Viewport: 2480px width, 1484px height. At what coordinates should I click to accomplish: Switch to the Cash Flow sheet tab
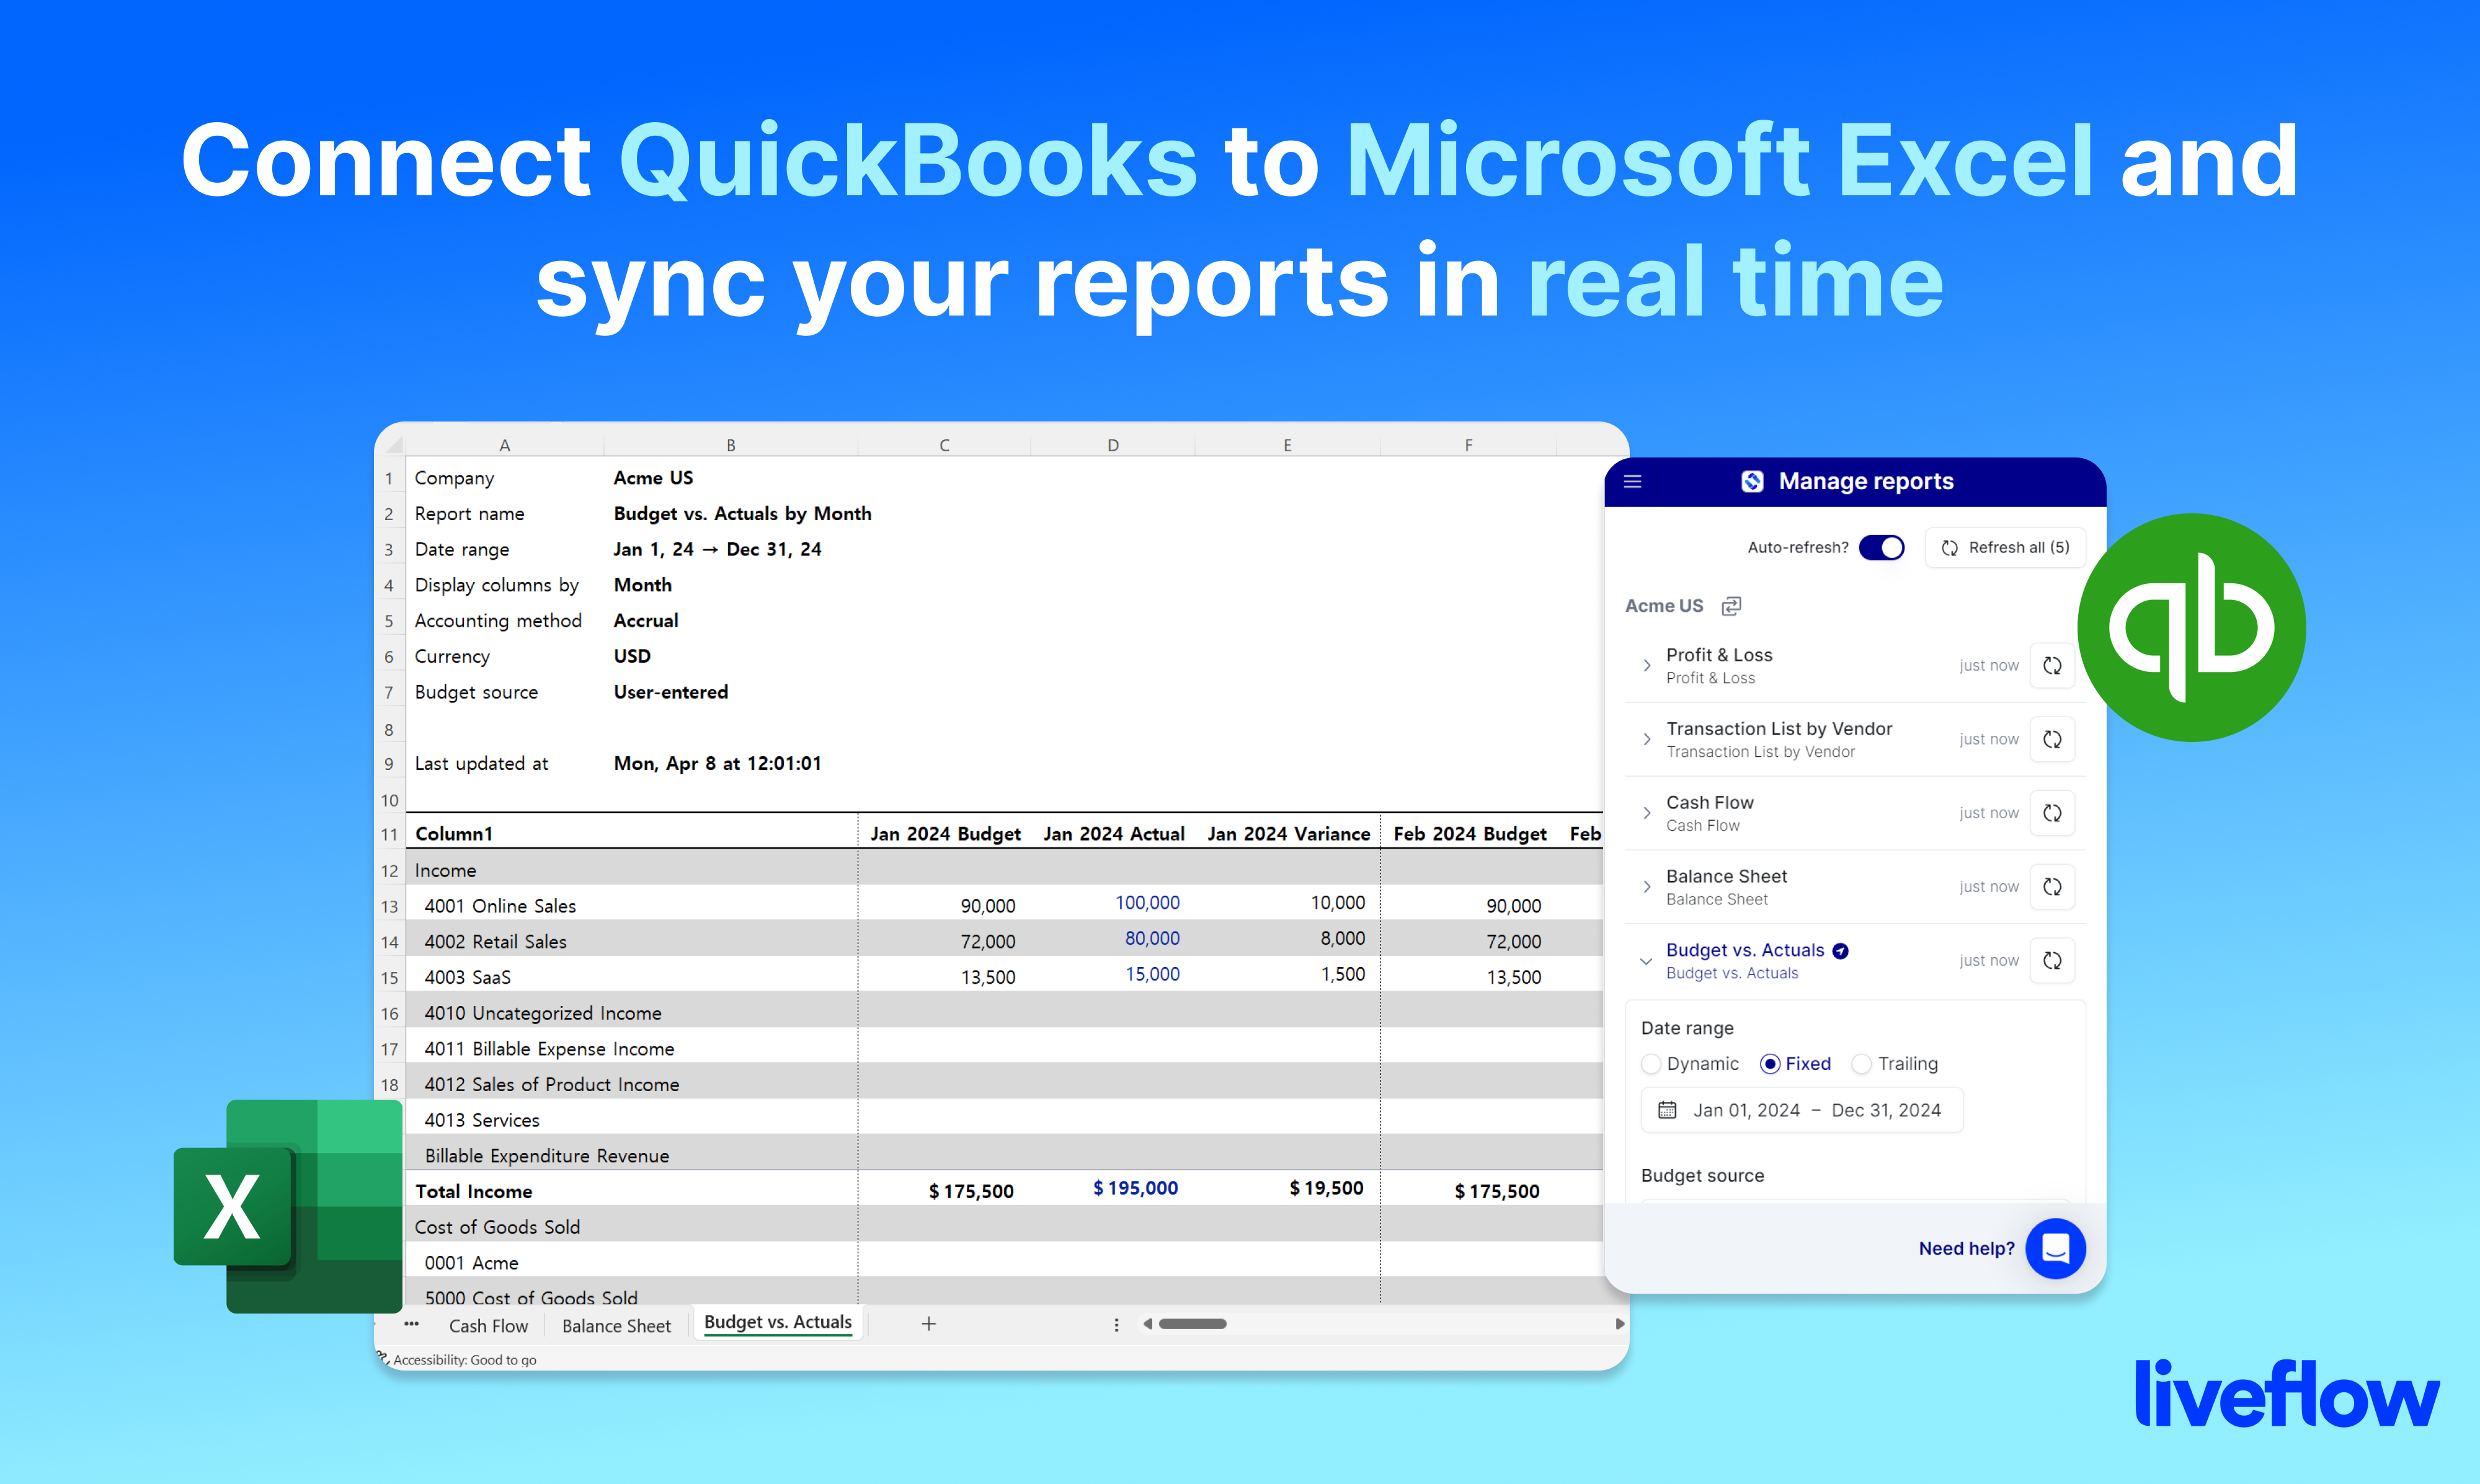point(488,1326)
